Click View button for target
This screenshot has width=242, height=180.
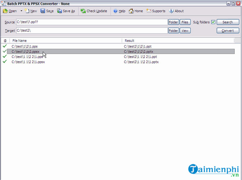(x=185, y=31)
